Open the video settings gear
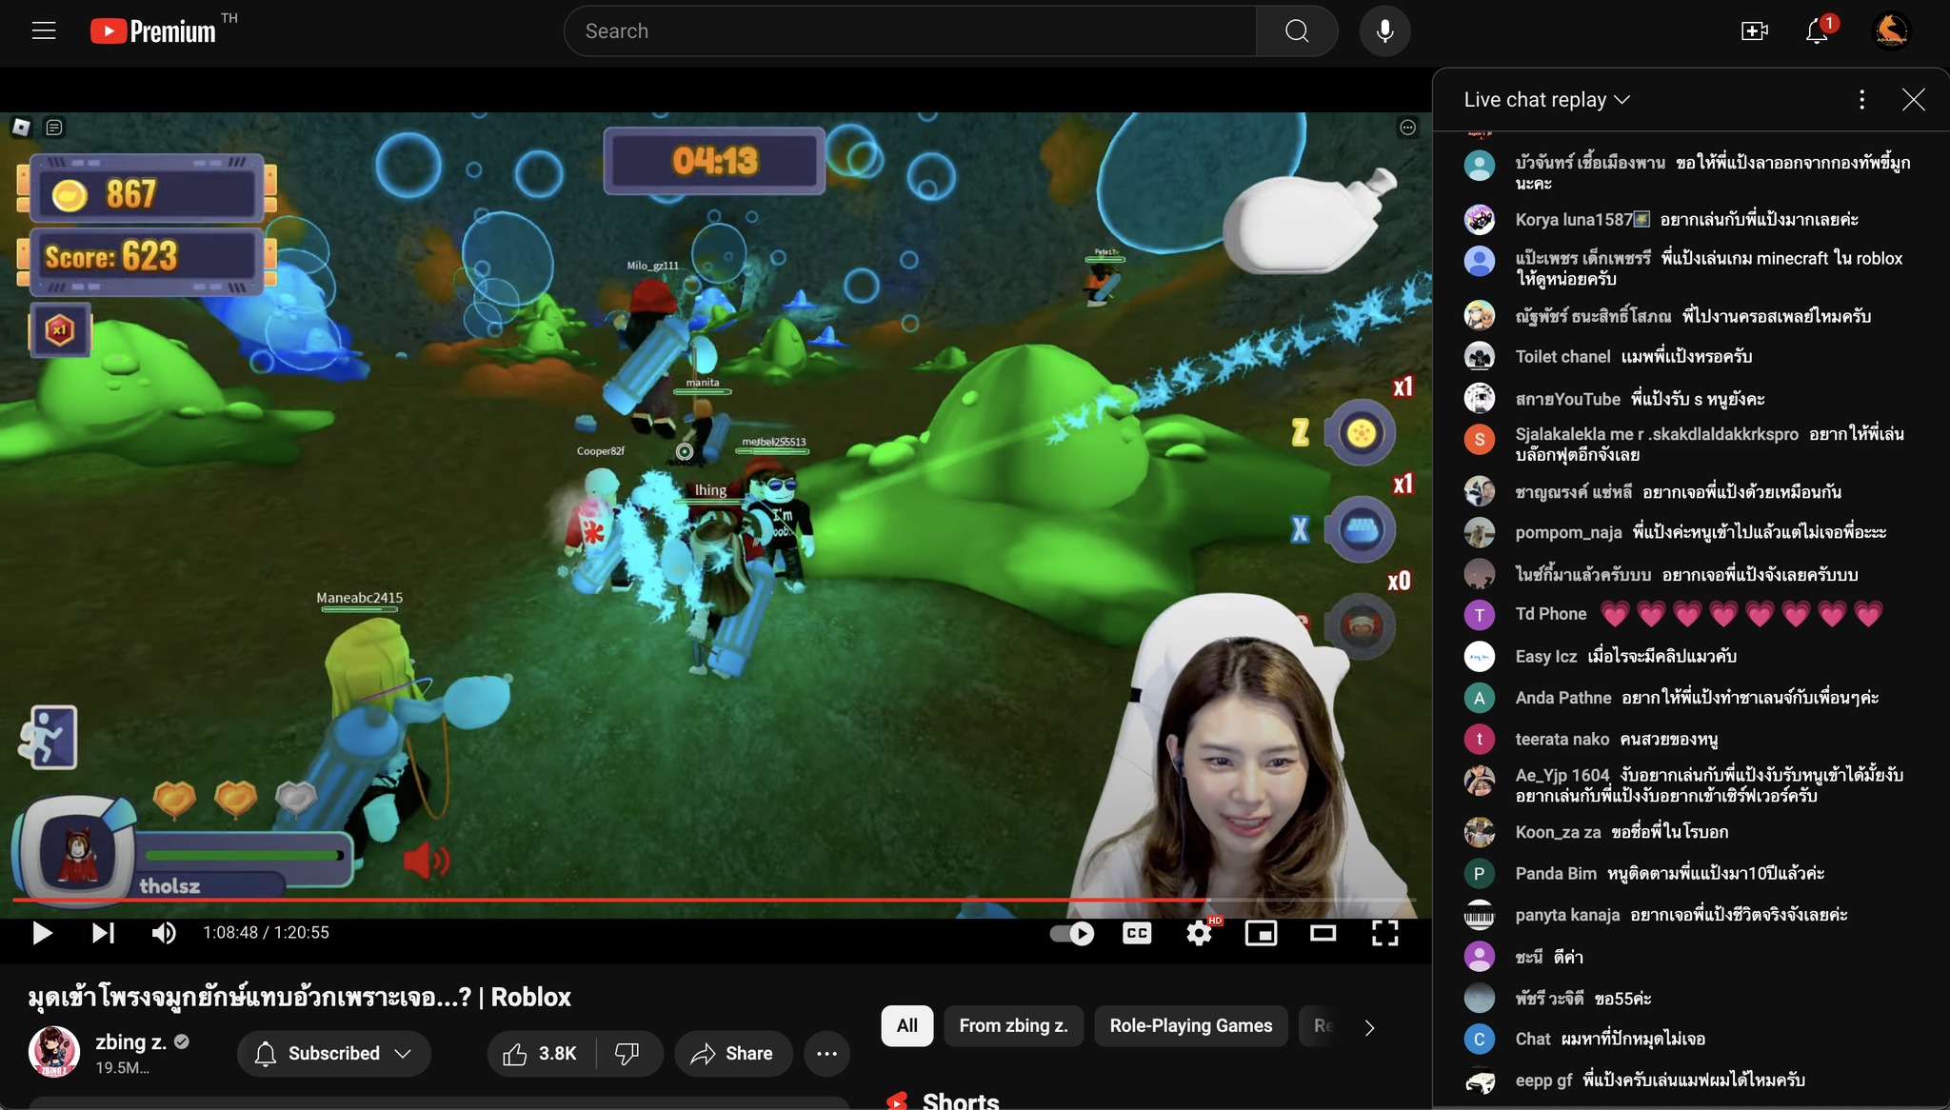The height and width of the screenshot is (1110, 1950). point(1200,933)
